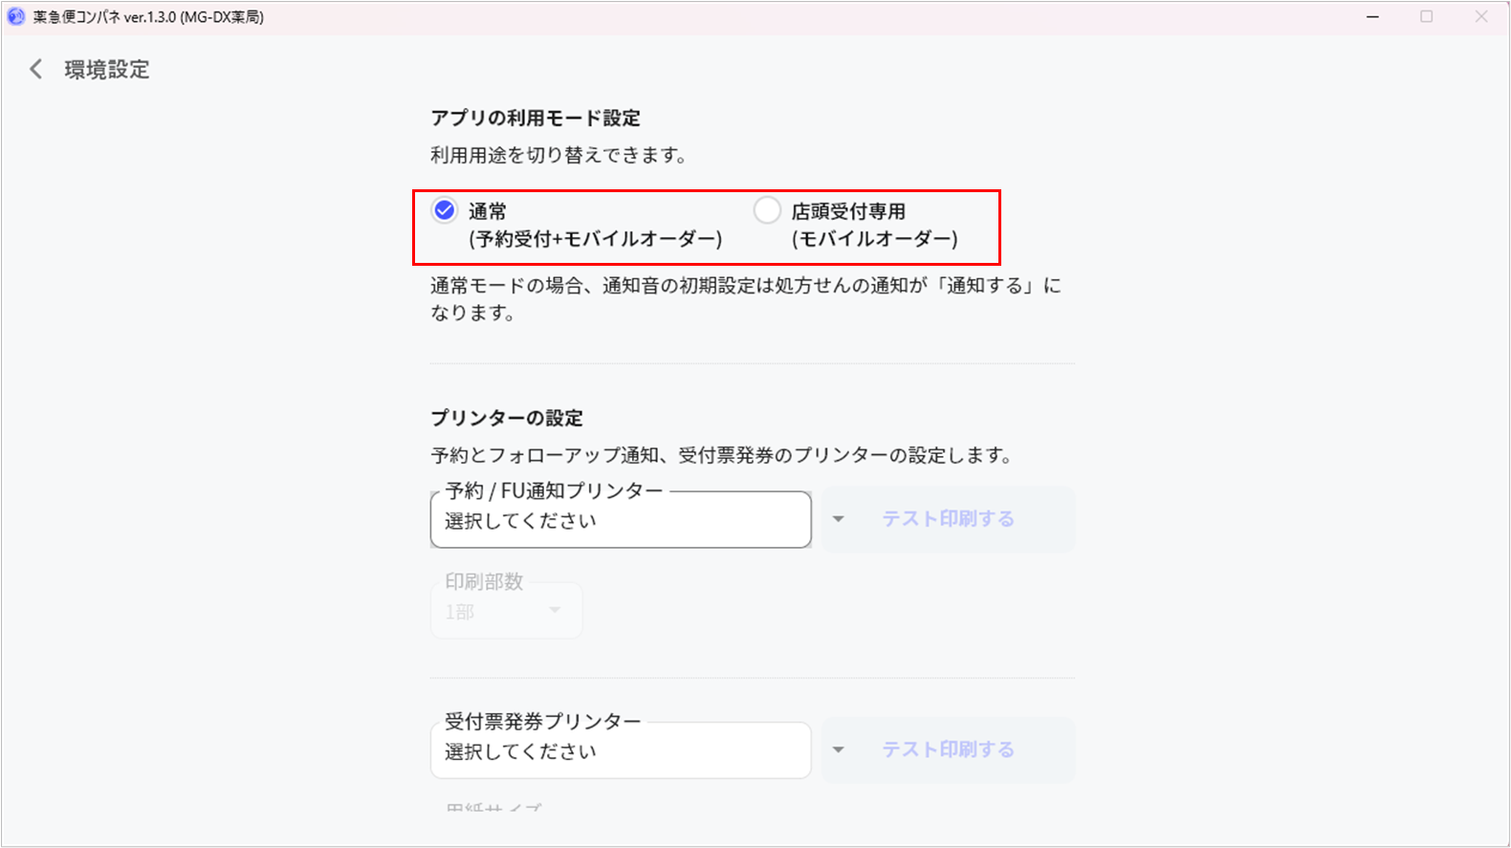Click the back arrow beside 環境設定
The image size is (1511, 848).
point(36,69)
